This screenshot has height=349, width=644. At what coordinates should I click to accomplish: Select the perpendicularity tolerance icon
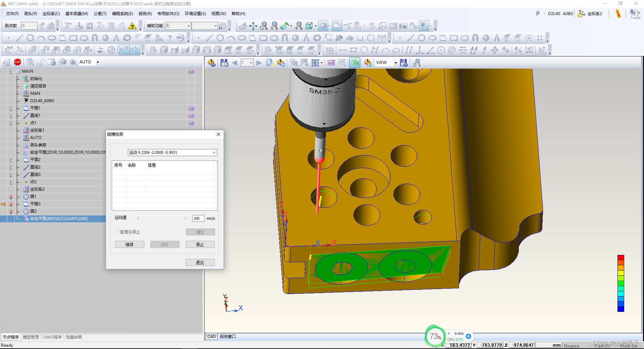[x=419, y=50]
